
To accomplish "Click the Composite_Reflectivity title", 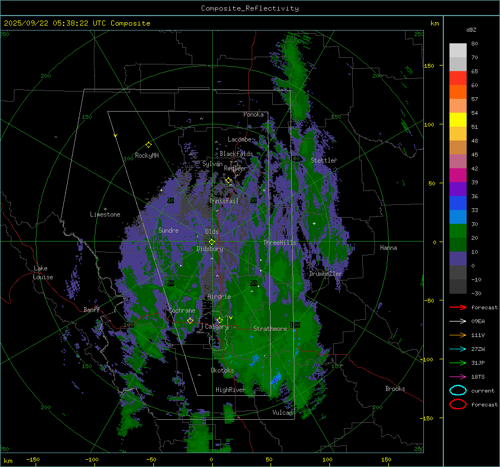I will pyautogui.click(x=249, y=8).
